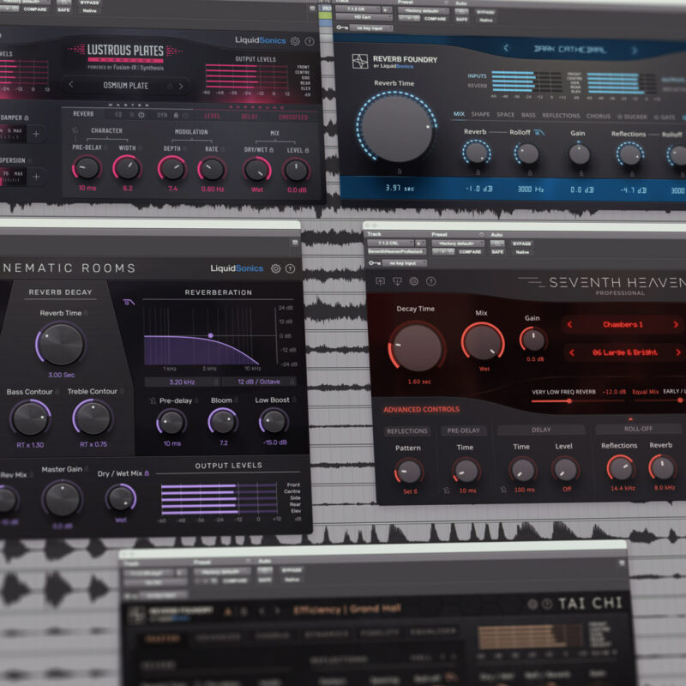This screenshot has width=686, height=686.
Task: Click Rolloff filter icon in Reverb Foundry
Action: click(539, 132)
